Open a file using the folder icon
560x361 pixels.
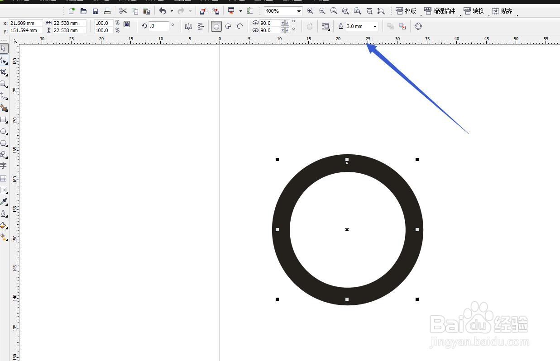tap(83, 11)
